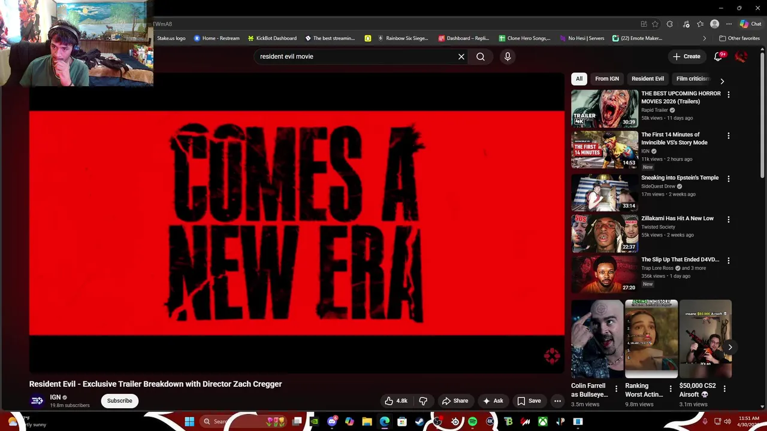This screenshot has height=431, width=767.
Task: Open Xbox app from the taskbar
Action: click(543, 421)
